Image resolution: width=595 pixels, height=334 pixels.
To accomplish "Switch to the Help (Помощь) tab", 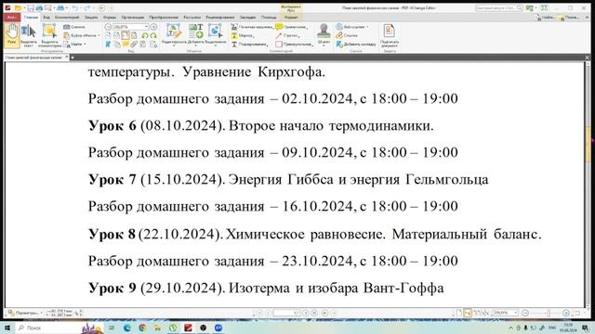I will coord(269,18).
